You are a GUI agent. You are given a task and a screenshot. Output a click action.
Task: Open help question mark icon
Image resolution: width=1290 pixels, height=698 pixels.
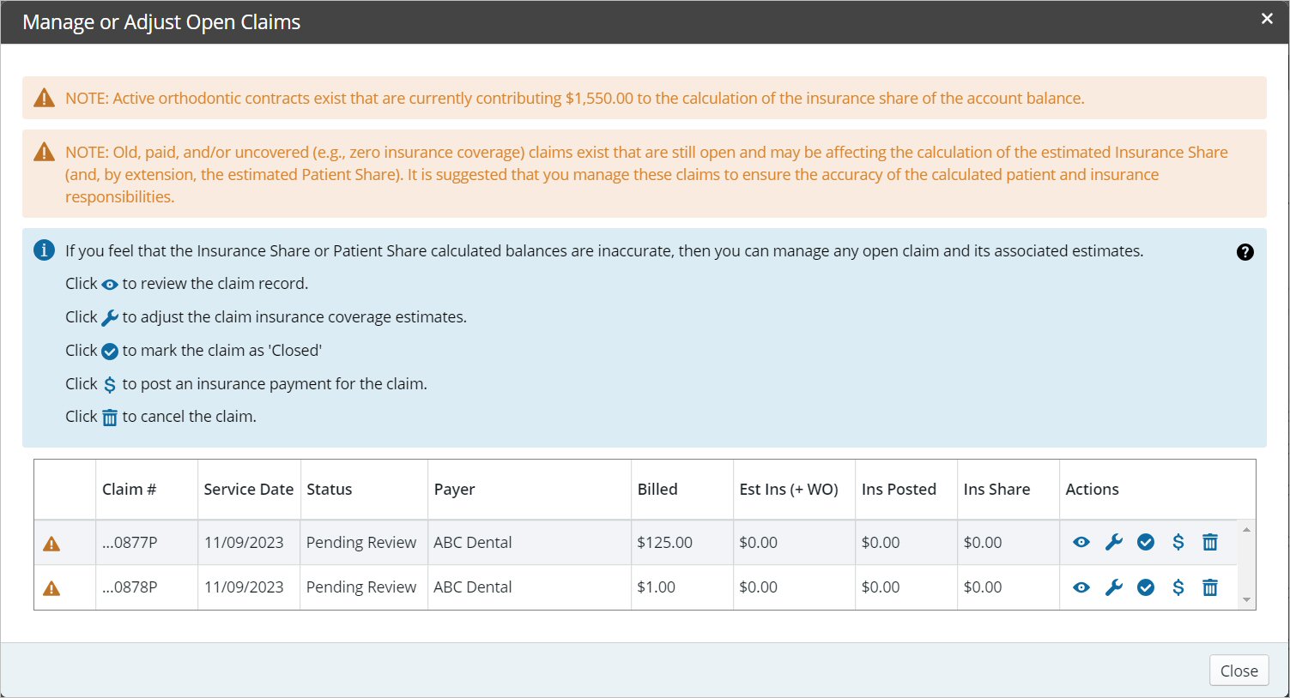(1245, 252)
